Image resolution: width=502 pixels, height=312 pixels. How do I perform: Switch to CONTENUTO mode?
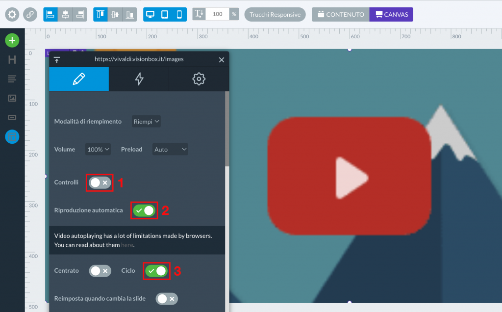click(341, 14)
